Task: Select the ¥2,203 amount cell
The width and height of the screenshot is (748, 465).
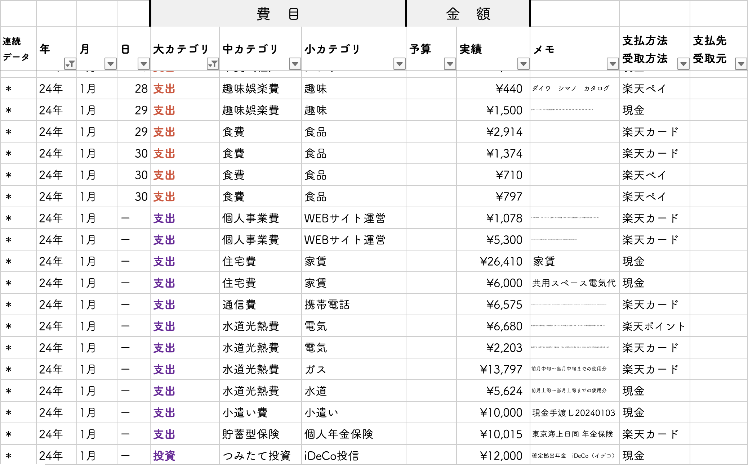Action: point(493,348)
